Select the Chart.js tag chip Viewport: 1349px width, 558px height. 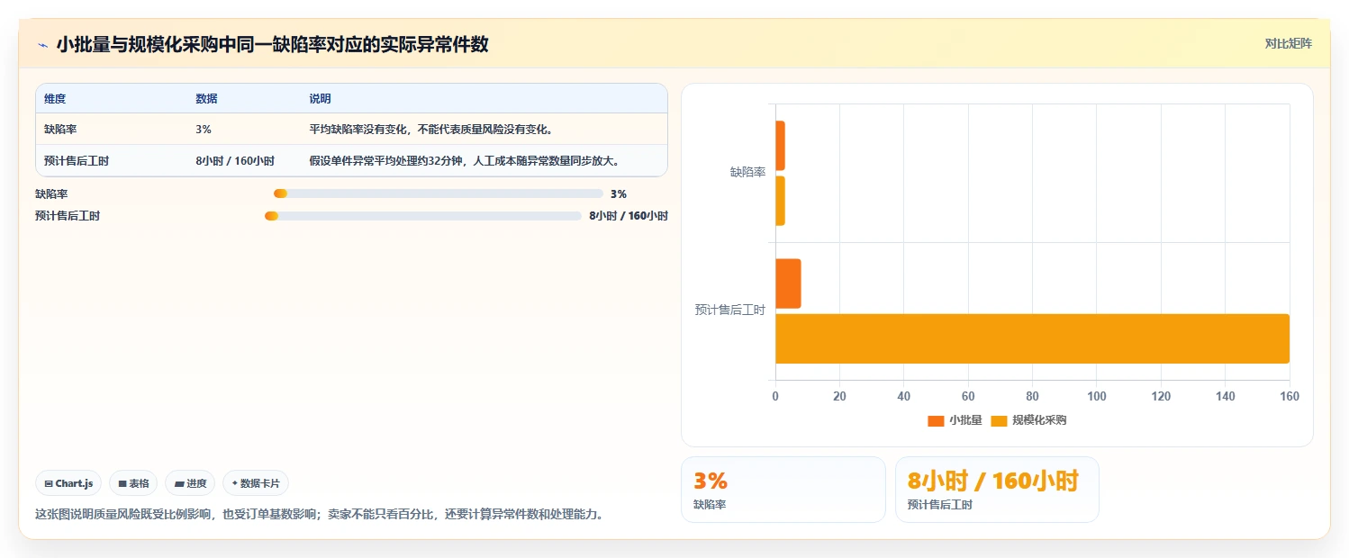click(x=69, y=483)
